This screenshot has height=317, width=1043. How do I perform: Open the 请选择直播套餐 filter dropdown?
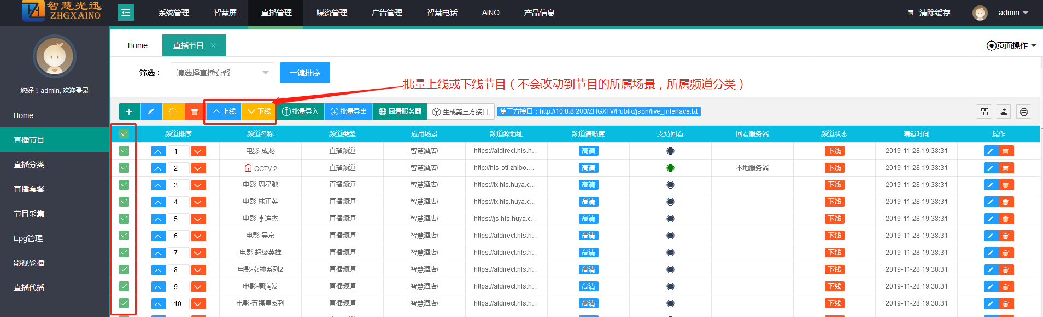(222, 73)
